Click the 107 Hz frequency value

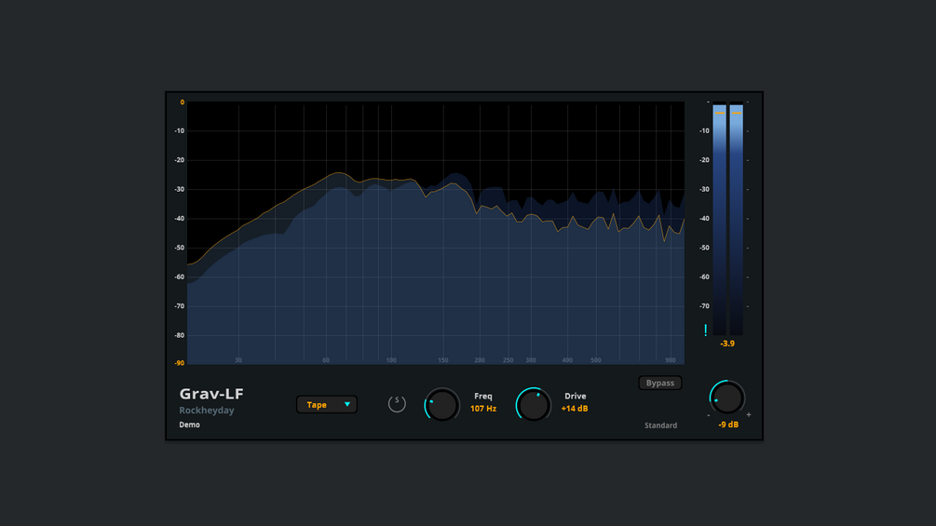(x=483, y=409)
